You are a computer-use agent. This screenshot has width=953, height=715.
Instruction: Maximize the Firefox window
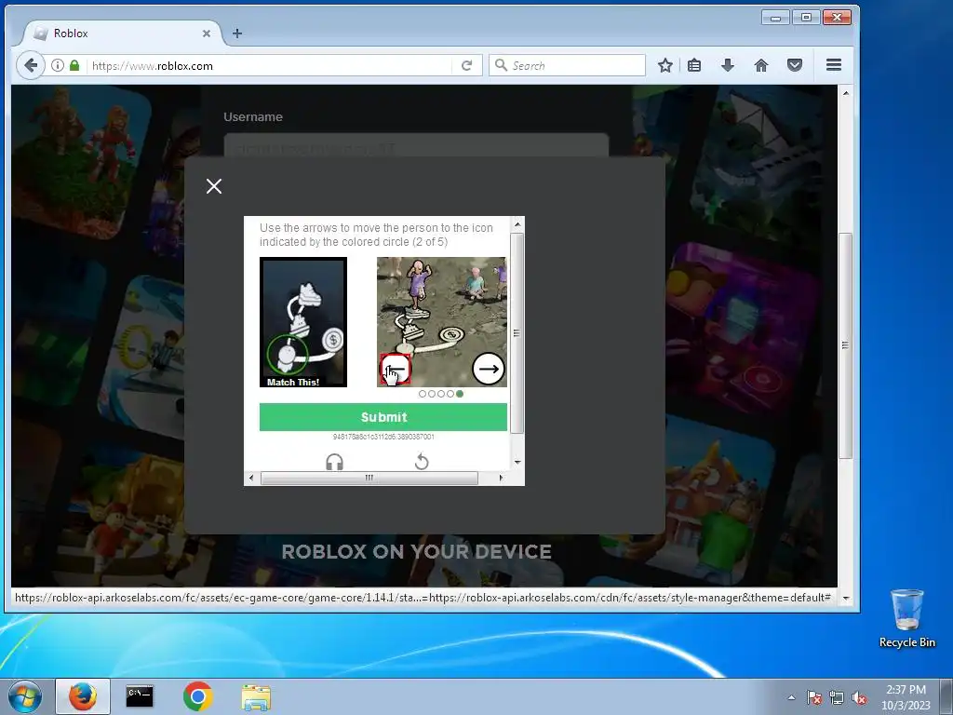tap(806, 18)
